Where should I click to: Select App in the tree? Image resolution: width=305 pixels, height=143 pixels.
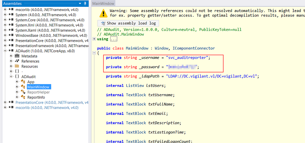31,82
